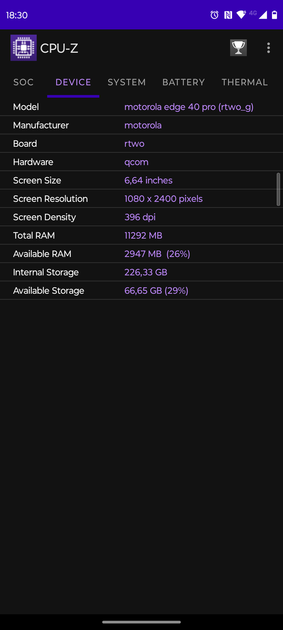Tap the Model row value
This screenshot has width=283, height=630.
point(189,107)
